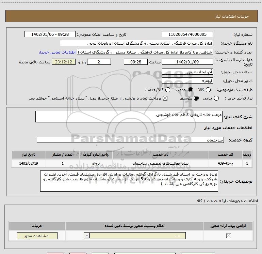The width and height of the screenshot is (262, 254).
Task: Select the کالا/خدمت category radio button
Action: point(168,90)
